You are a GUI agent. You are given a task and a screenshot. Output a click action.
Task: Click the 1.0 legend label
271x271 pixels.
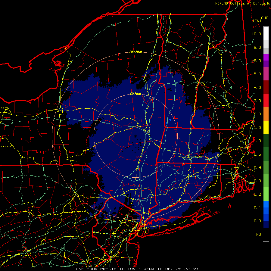[257, 141]
